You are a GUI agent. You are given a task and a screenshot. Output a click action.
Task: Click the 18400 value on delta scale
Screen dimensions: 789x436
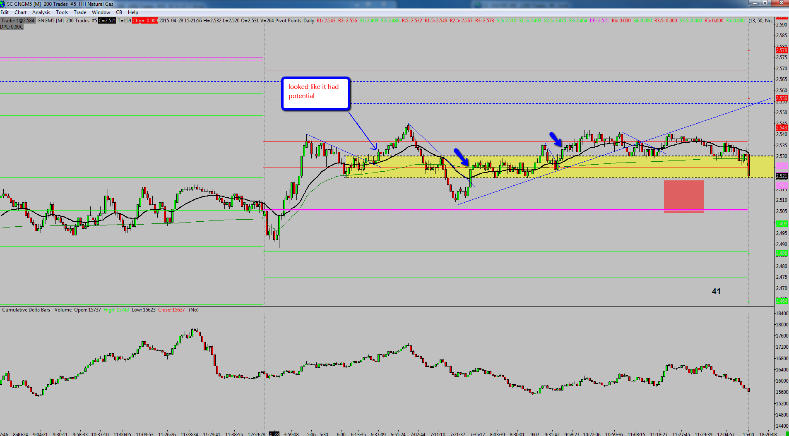[782, 314]
